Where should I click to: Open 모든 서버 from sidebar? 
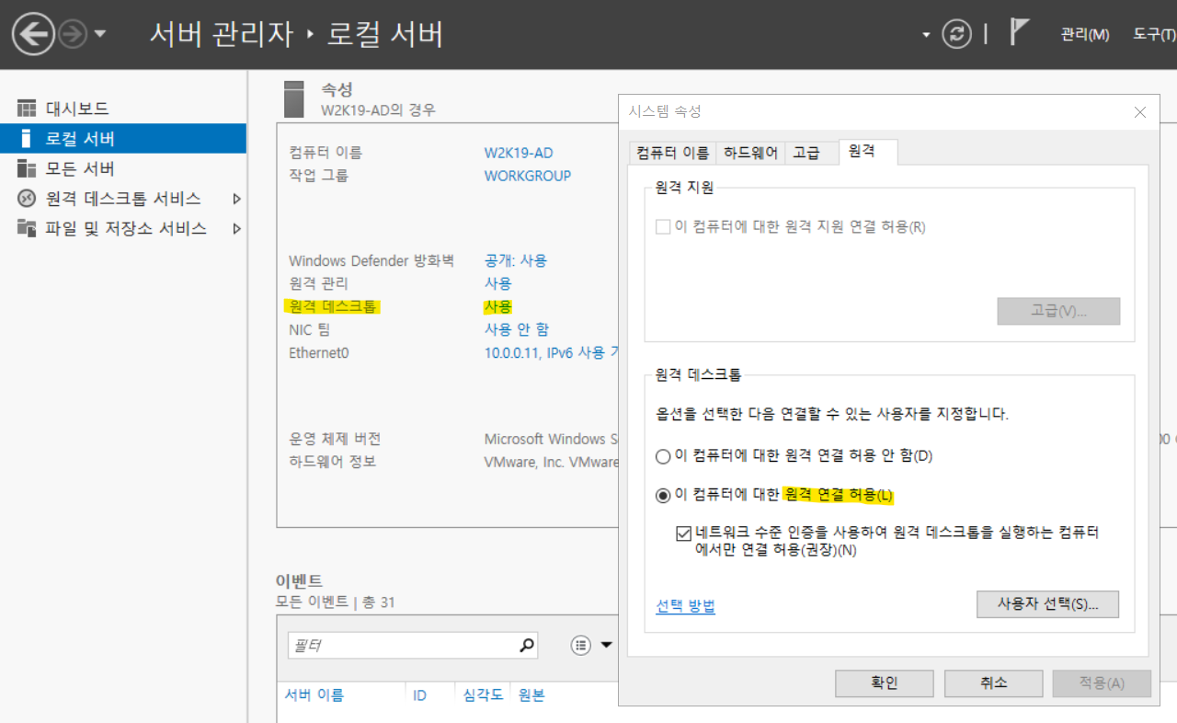29,168
